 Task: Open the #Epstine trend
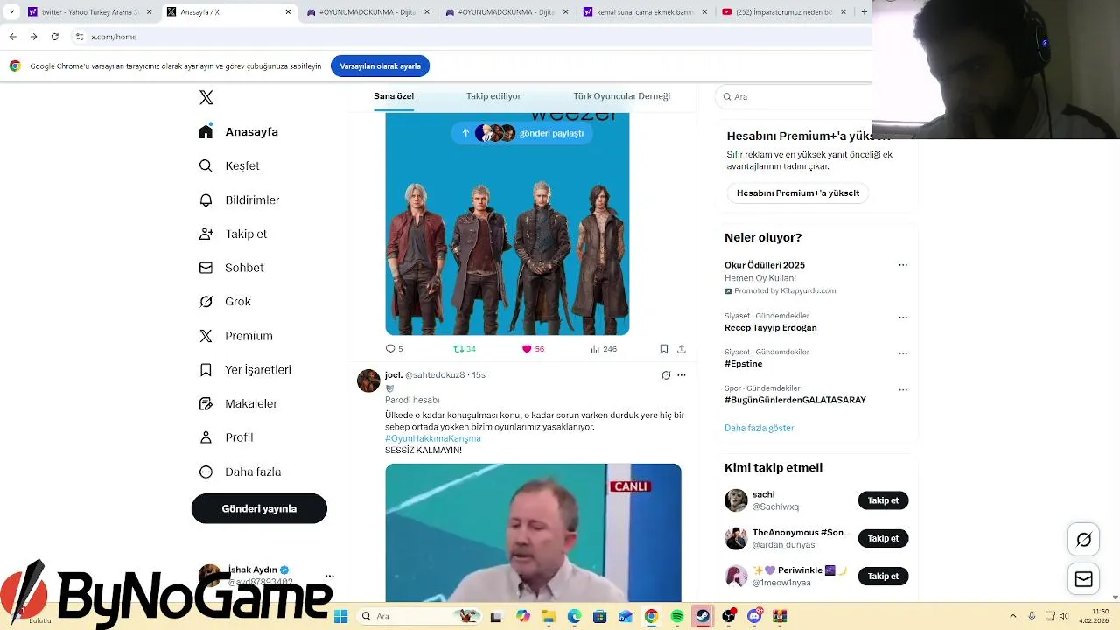(x=743, y=364)
